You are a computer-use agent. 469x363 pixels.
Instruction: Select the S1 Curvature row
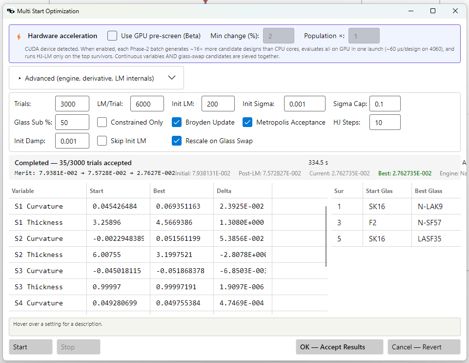[x=168, y=206]
